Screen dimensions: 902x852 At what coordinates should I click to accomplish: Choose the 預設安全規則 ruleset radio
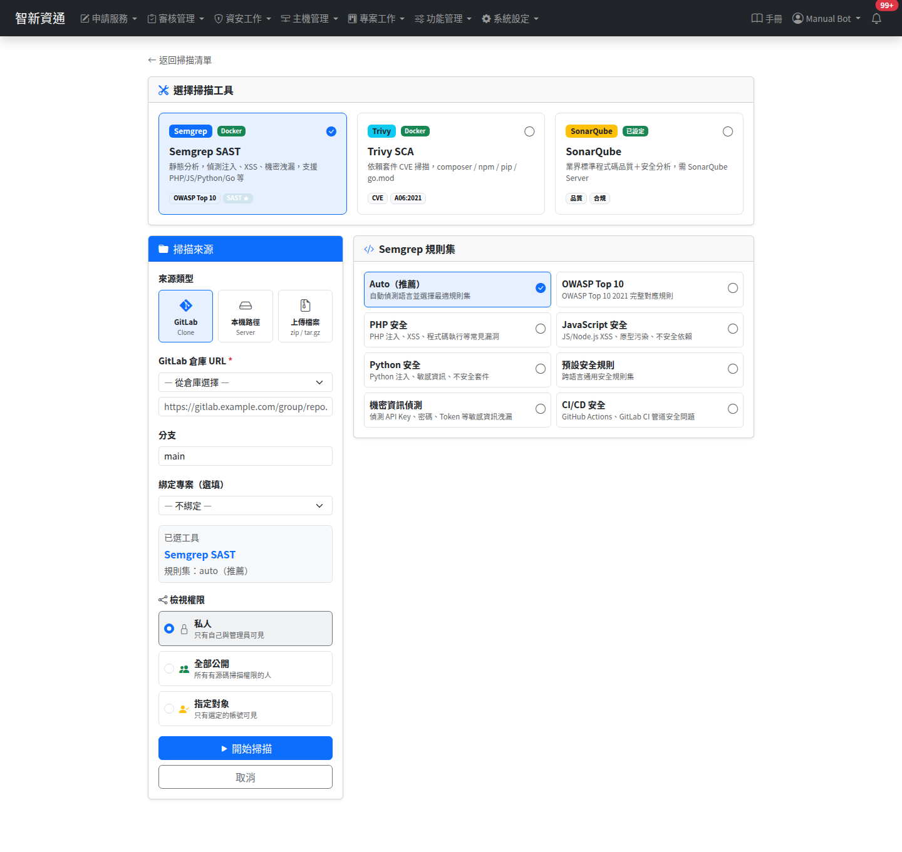[733, 369]
